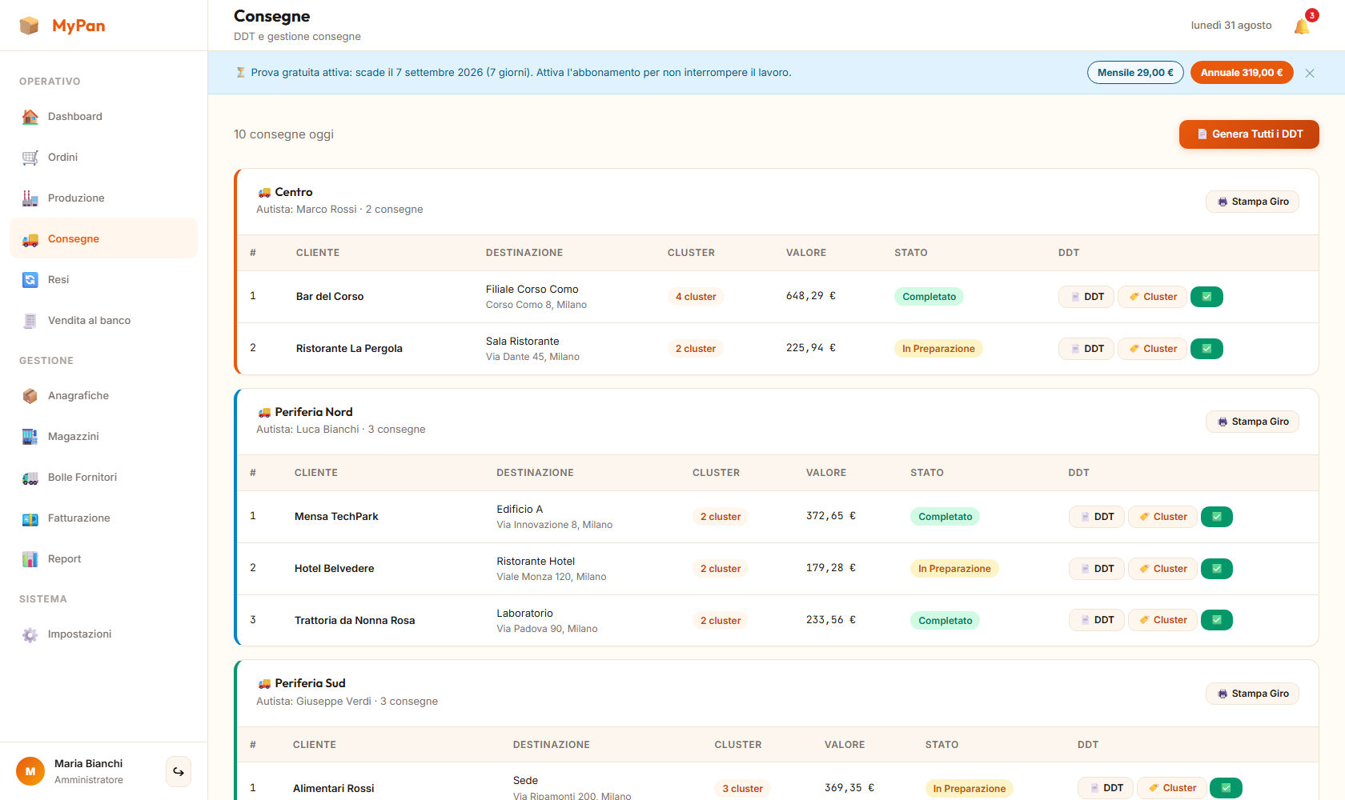The width and height of the screenshot is (1345, 800).
Task: Click destination Filiale Corso Como
Action: (x=532, y=290)
